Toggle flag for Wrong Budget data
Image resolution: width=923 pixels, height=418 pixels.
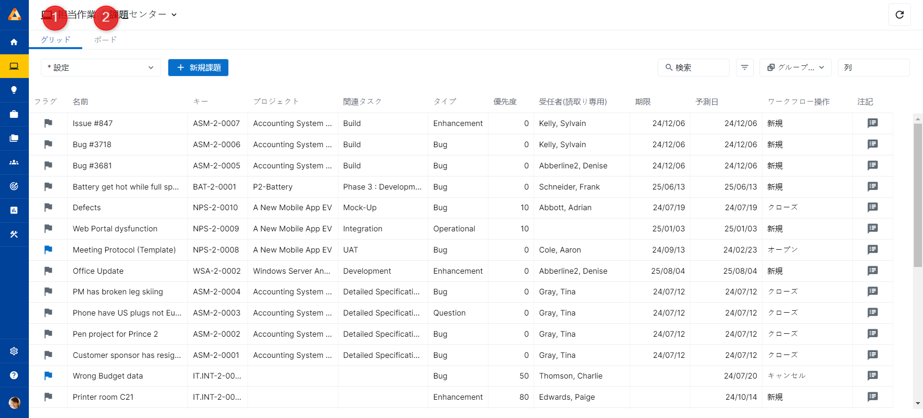(x=48, y=376)
